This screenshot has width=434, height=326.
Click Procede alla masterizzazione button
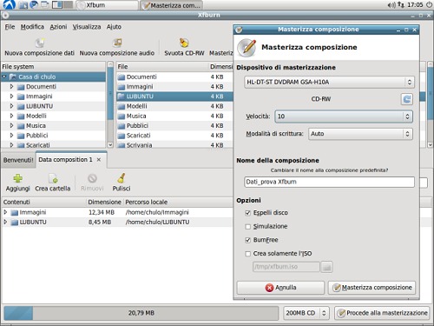(382, 313)
